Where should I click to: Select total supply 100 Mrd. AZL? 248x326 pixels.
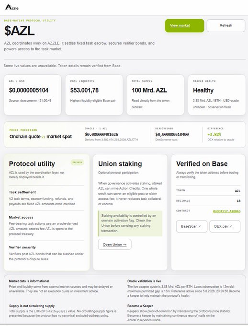[149, 90]
